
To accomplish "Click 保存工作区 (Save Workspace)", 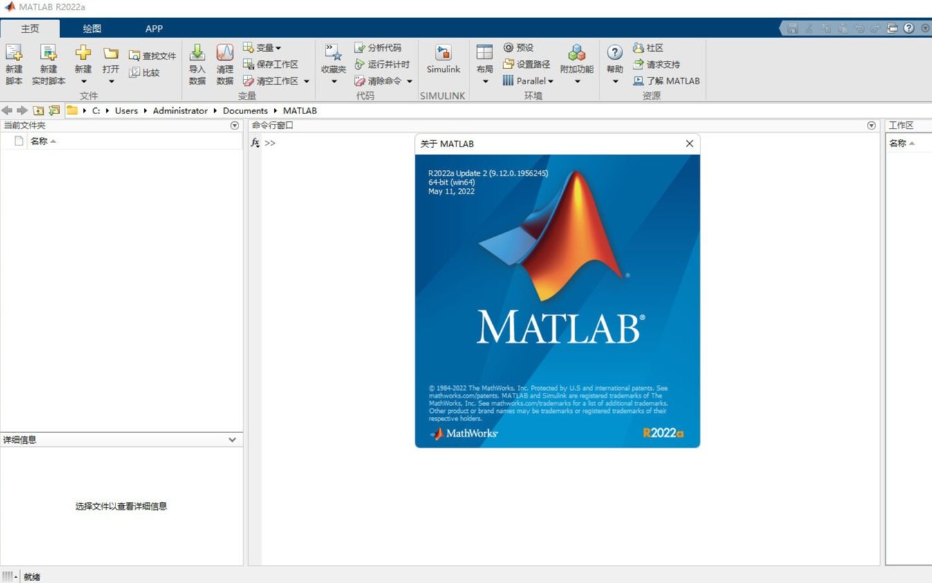I will point(270,64).
